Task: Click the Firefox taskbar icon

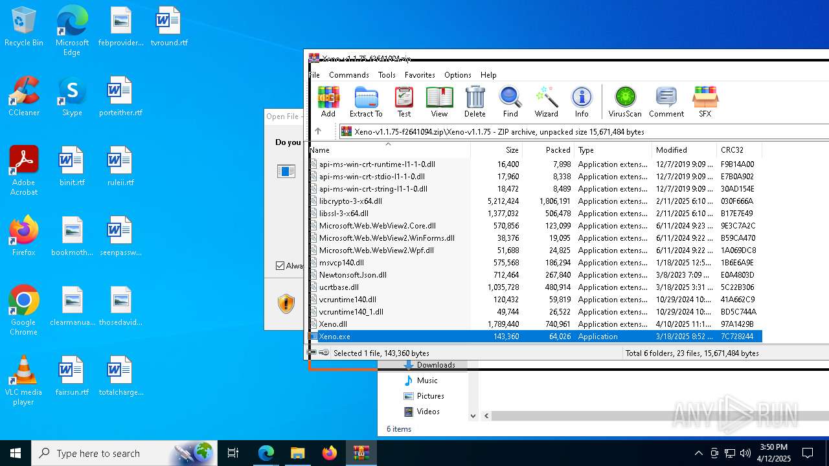Action: click(330, 453)
